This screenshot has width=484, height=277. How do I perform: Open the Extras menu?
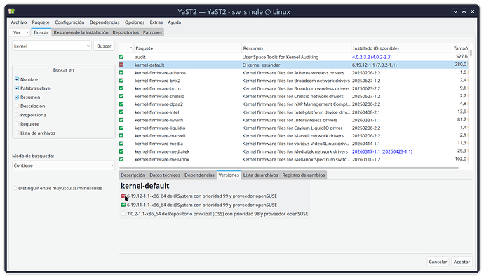click(x=156, y=22)
